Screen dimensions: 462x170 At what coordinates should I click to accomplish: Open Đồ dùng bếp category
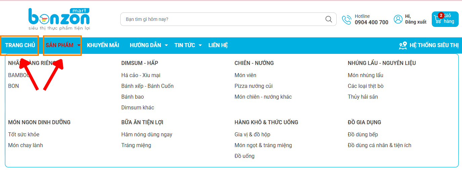(363, 135)
